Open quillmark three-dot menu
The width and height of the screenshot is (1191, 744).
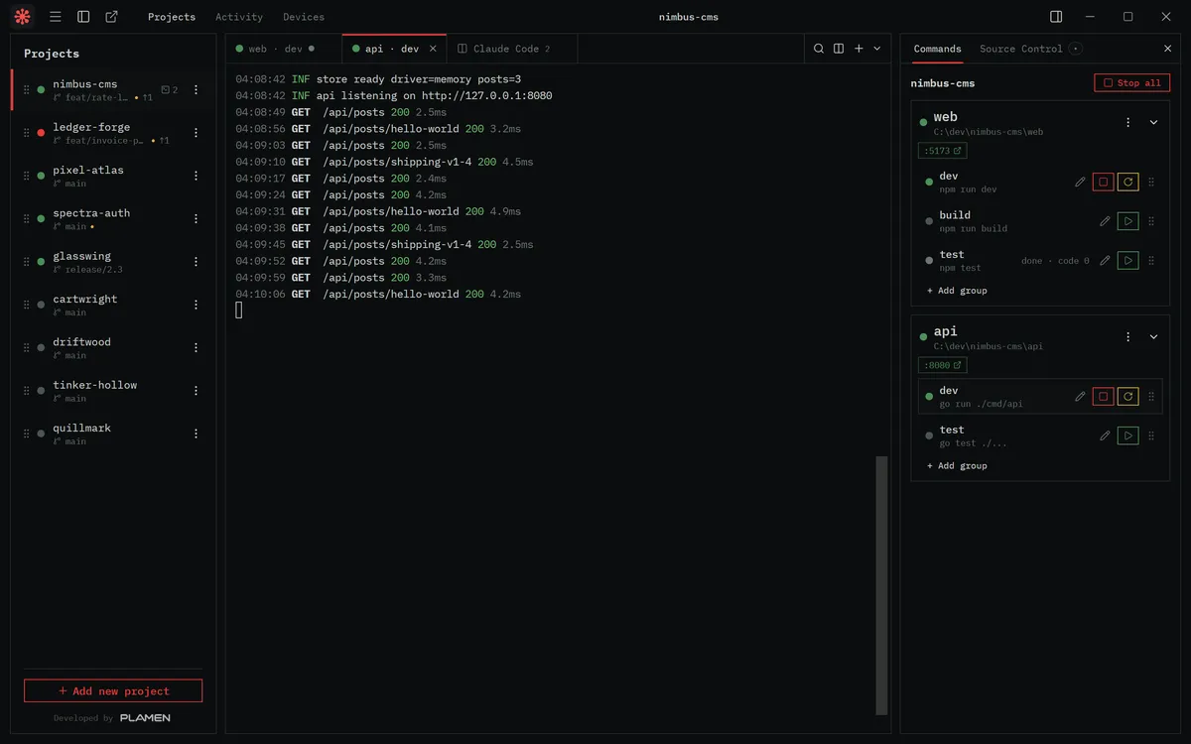point(196,434)
